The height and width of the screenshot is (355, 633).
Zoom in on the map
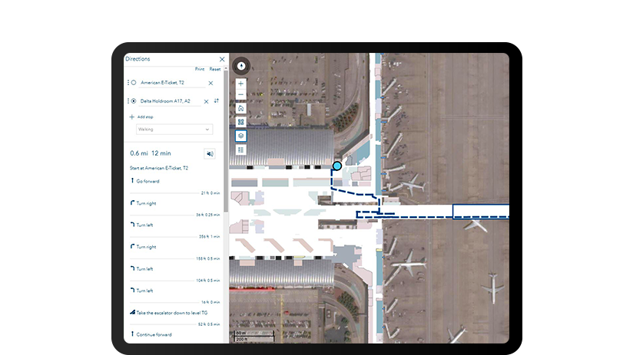click(x=240, y=84)
